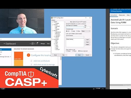Click the back arrows beside Dashboard heading

pos(4,44)
